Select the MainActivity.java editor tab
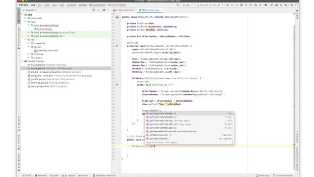 (x=151, y=10)
